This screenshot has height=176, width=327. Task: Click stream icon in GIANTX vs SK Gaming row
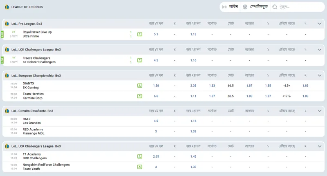coord(140,86)
